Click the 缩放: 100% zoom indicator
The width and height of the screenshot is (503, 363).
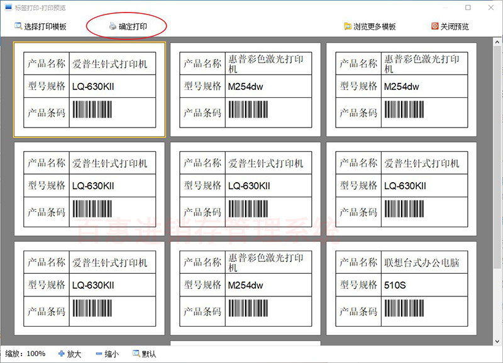coord(25,354)
